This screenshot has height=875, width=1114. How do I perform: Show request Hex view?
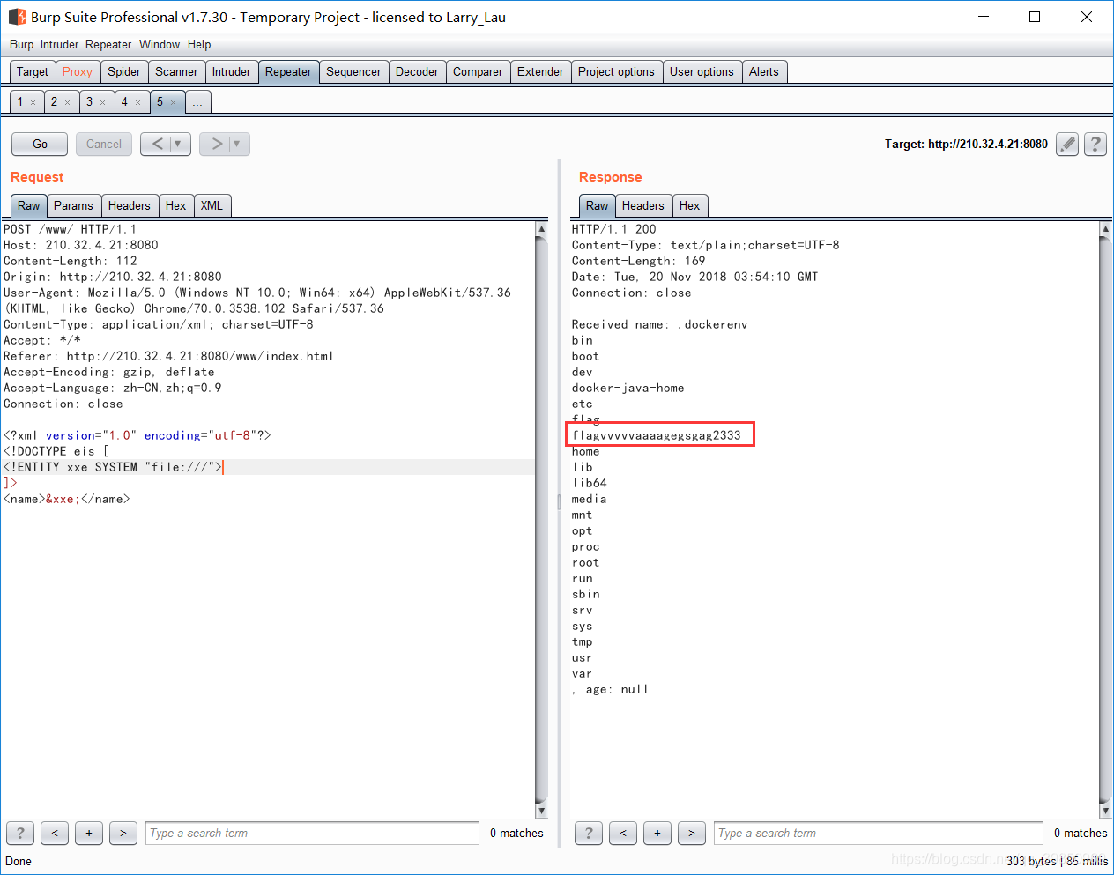(176, 205)
